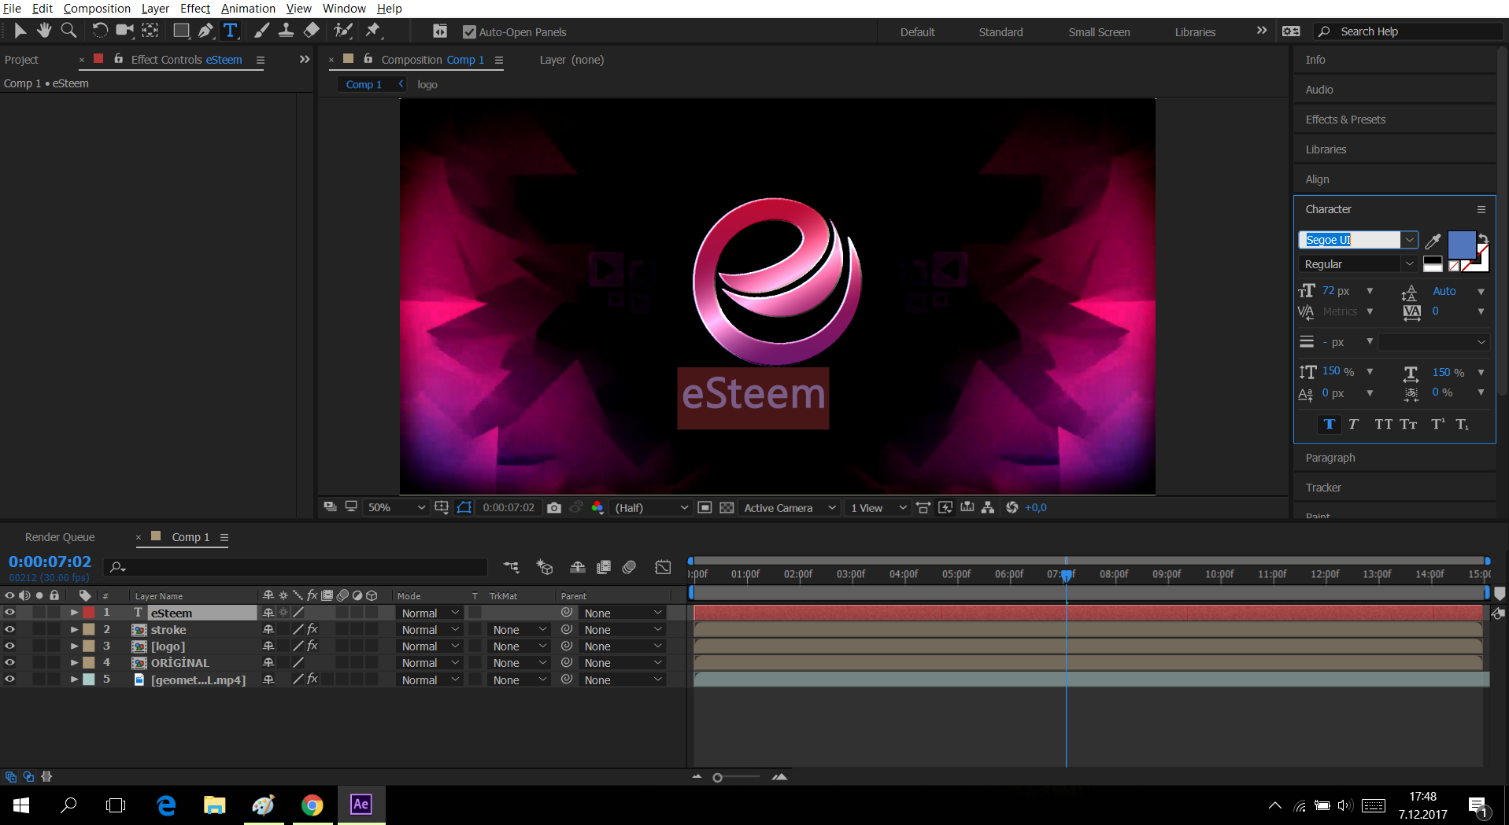Open the Graph Editor icon
The height and width of the screenshot is (825, 1509).
coord(664,567)
